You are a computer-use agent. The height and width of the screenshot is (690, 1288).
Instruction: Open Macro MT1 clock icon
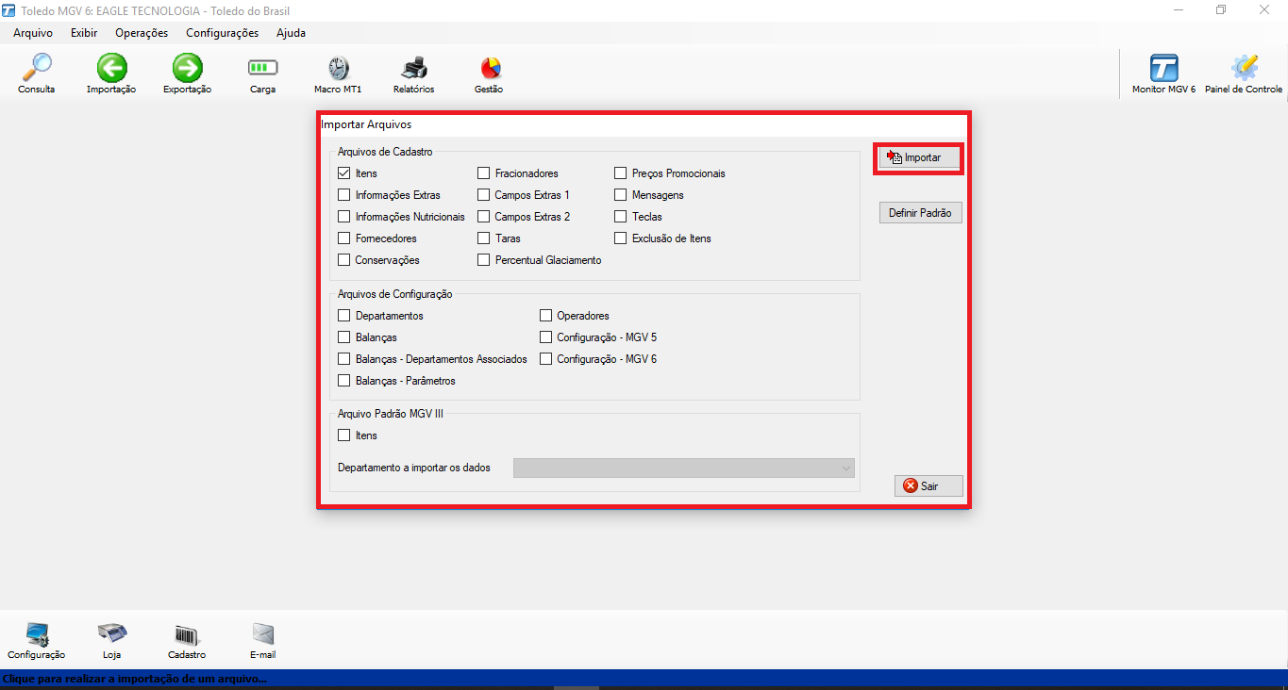pos(338,68)
